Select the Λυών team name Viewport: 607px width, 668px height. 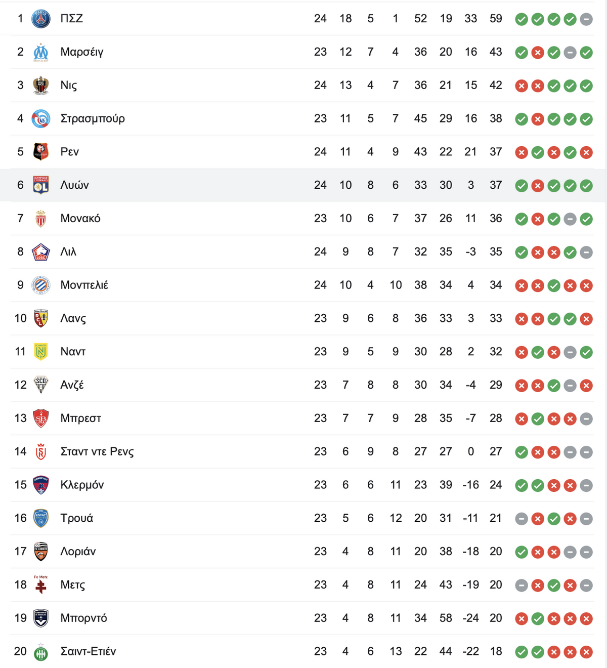75,185
